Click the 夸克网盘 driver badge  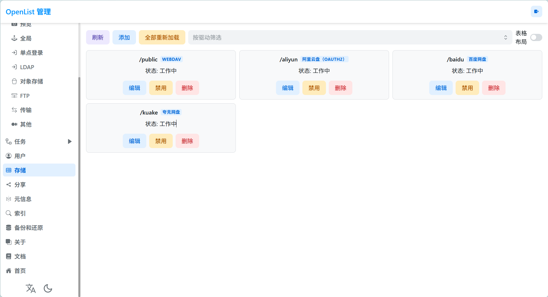171,112
